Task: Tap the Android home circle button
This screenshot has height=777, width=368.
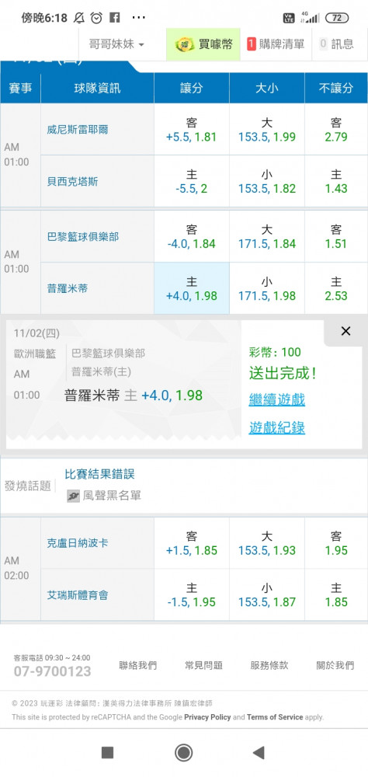Action: click(x=184, y=753)
